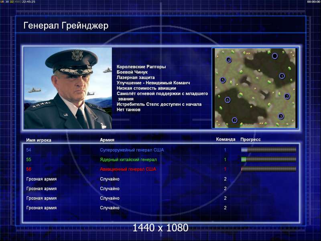Select player name "56" in red
The image size is (321, 241).
click(x=28, y=169)
